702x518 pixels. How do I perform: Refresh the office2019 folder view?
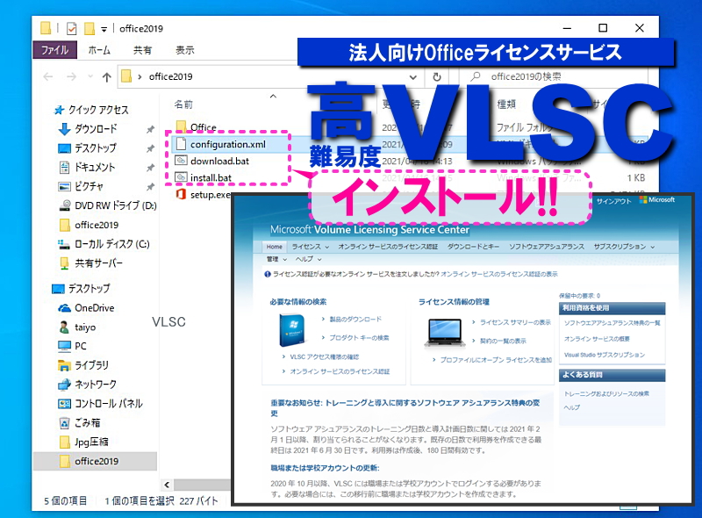437,77
